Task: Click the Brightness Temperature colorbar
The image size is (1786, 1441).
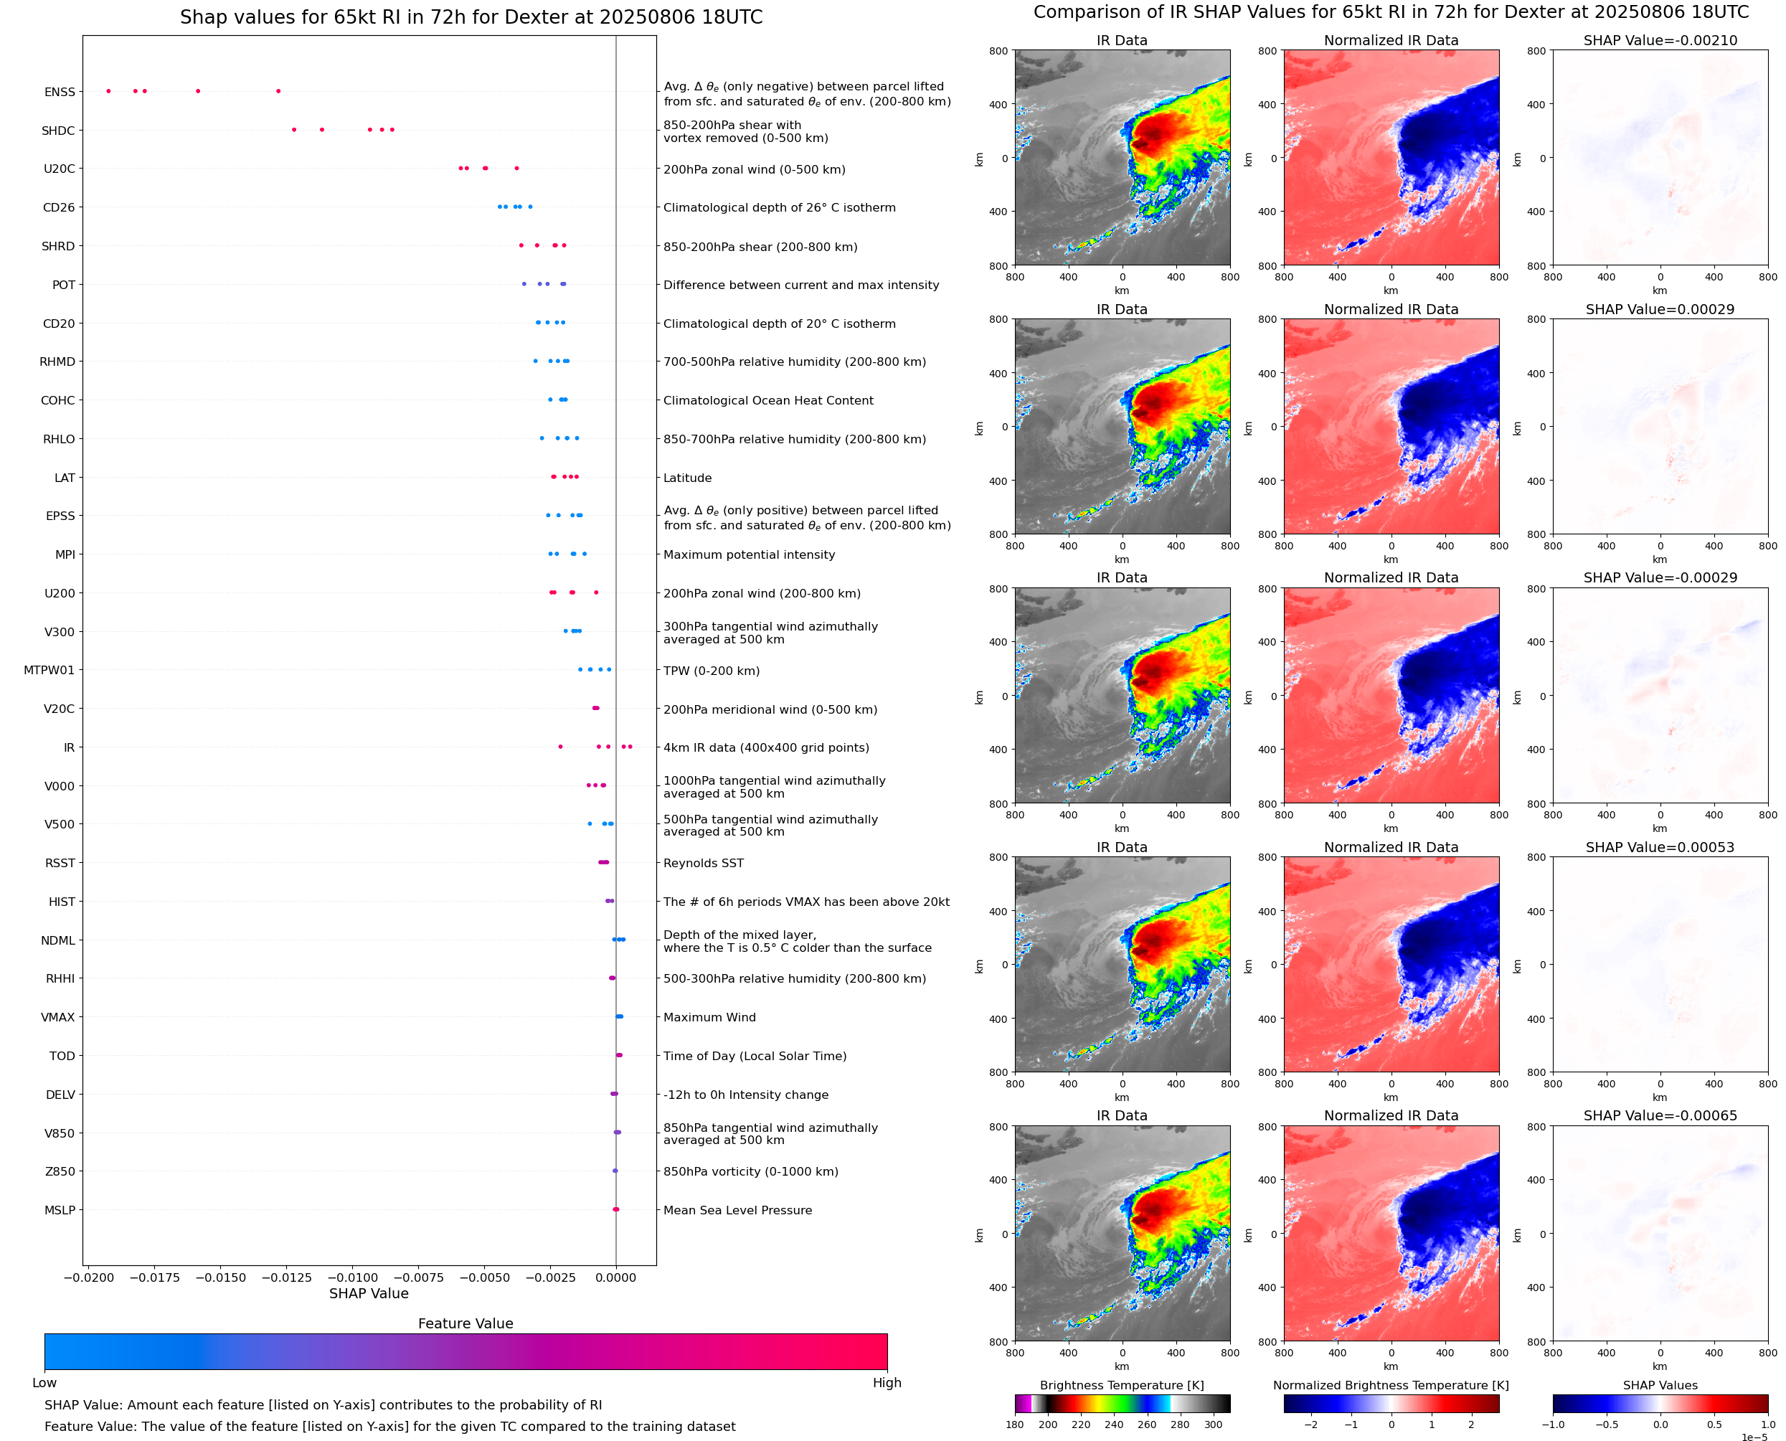Action: pyautogui.click(x=1122, y=1404)
